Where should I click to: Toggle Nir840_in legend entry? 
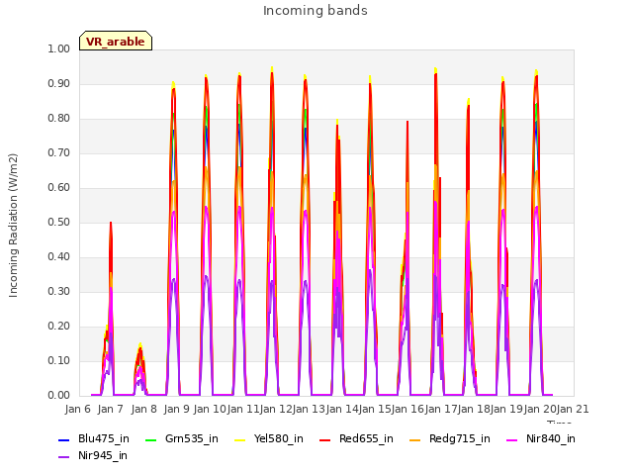coord(541,438)
